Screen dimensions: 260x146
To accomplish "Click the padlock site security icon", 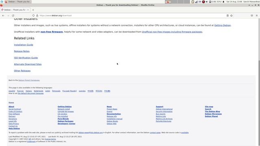I will pyautogui.click(x=37, y=15).
